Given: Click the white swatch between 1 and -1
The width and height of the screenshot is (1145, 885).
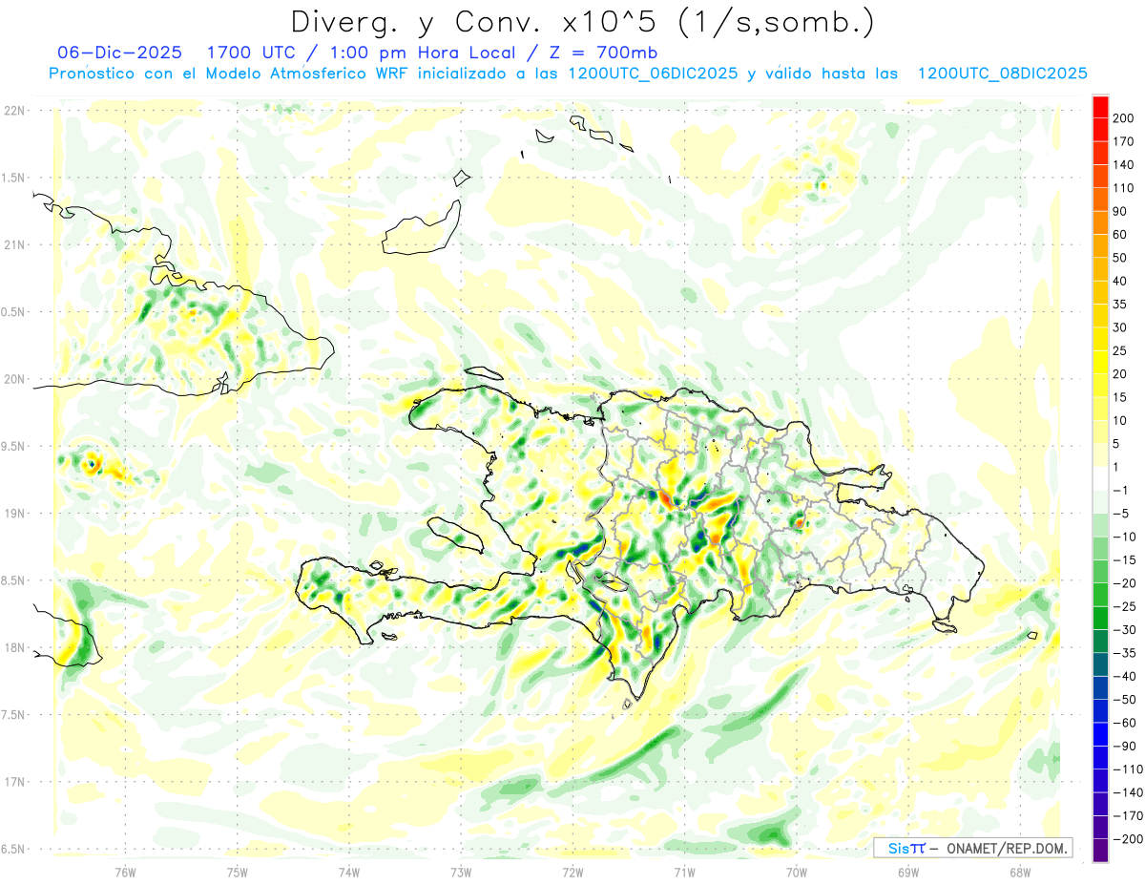Looking at the screenshot, I should point(1100,478).
